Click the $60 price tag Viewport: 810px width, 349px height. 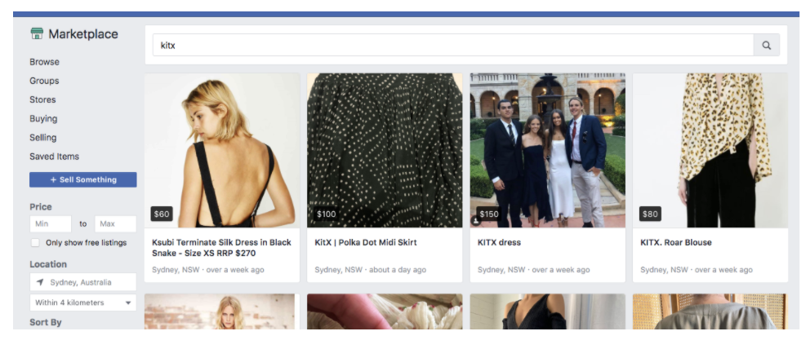pyautogui.click(x=162, y=214)
